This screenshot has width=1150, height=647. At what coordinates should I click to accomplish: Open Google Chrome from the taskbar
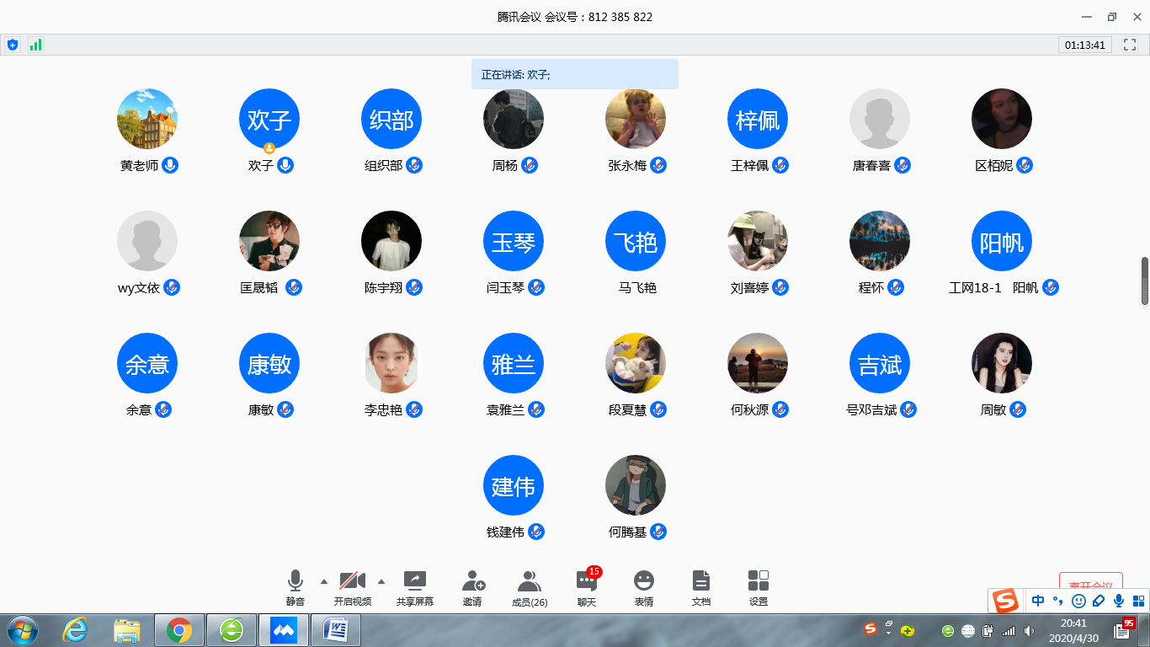tap(179, 629)
